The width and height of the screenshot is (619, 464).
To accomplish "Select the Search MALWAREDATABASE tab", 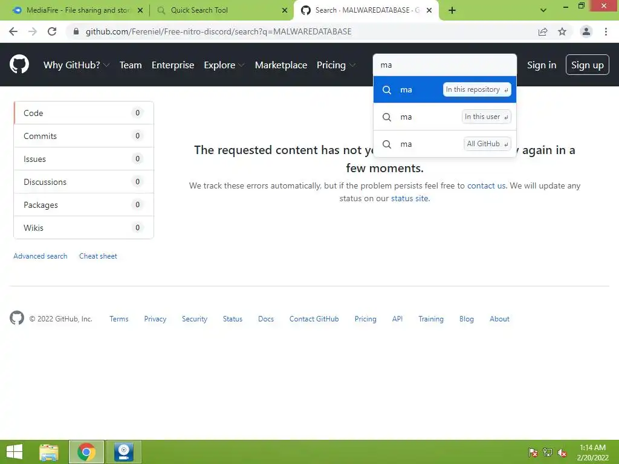I will 366,10.
